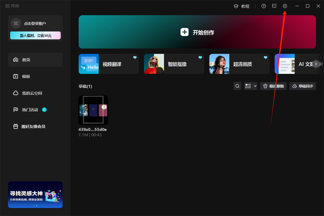Screen dimensions: 324x216
Task: Click the help question mark icon
Action: [x=263, y=6]
